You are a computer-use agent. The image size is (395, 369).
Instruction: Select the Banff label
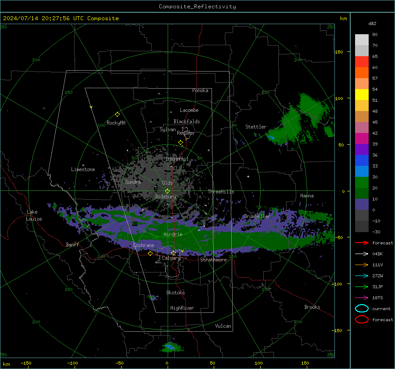(72, 244)
